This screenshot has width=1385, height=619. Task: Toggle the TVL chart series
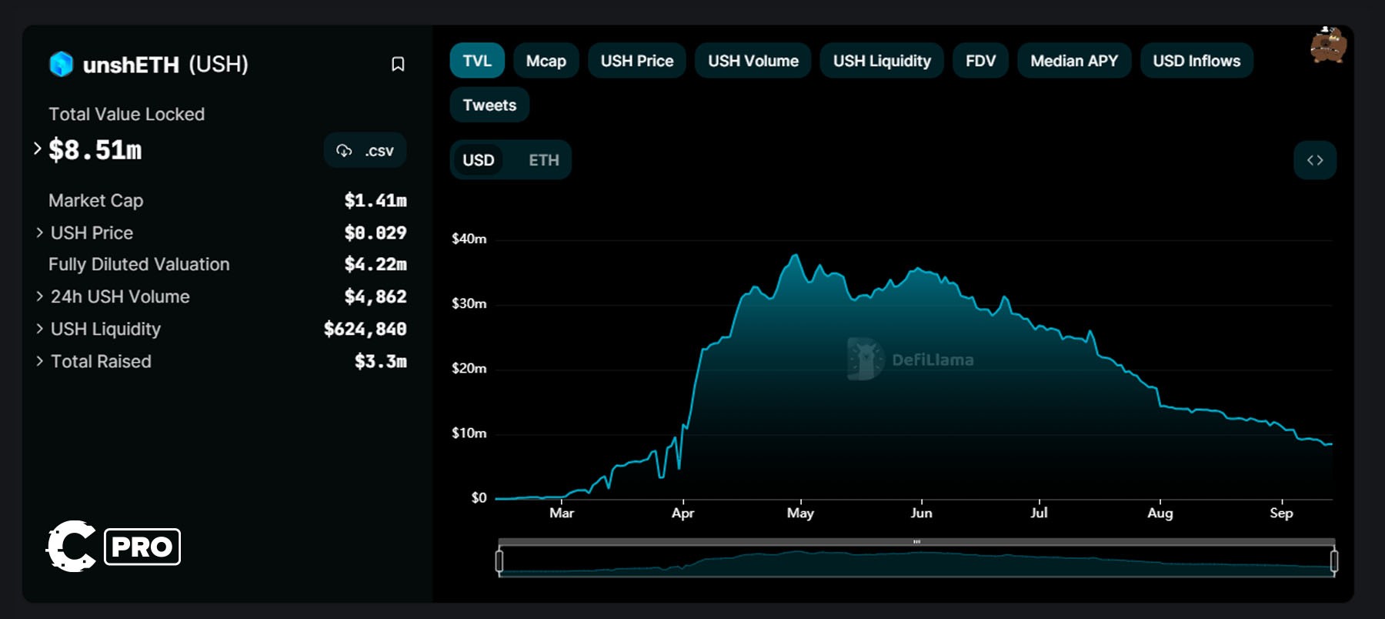point(477,61)
